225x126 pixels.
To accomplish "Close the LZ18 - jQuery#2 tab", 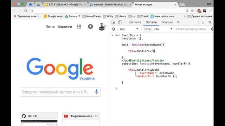I will (85, 5).
